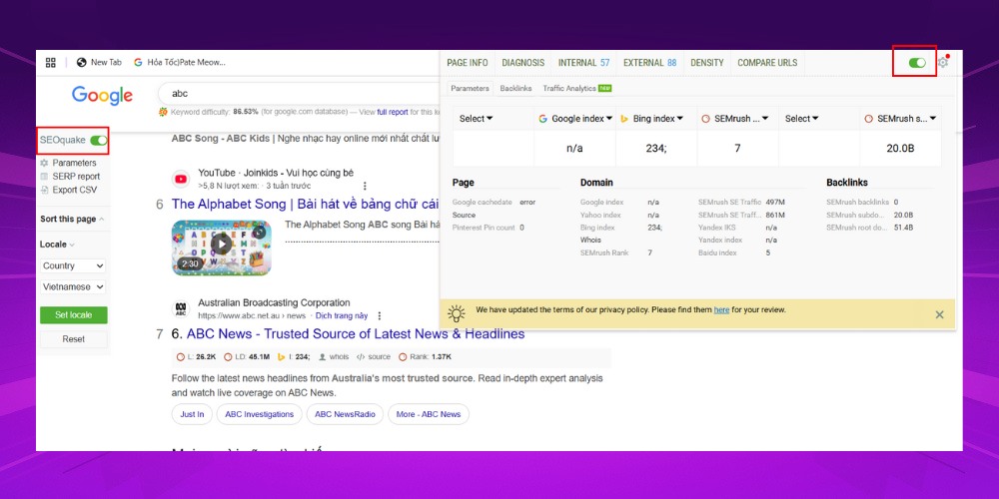The height and width of the screenshot is (499, 999).
Task: Open SEOquake Parameters gear in sidebar
Action: click(x=44, y=163)
